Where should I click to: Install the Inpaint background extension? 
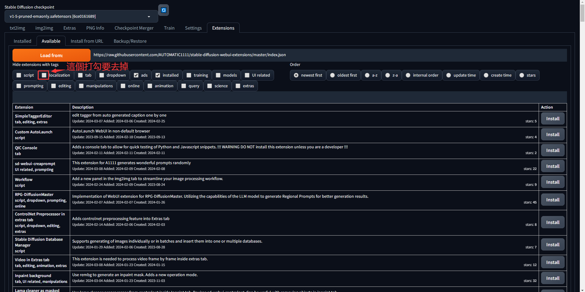click(553, 278)
